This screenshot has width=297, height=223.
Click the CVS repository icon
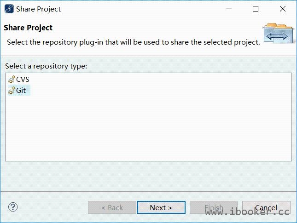11,79
